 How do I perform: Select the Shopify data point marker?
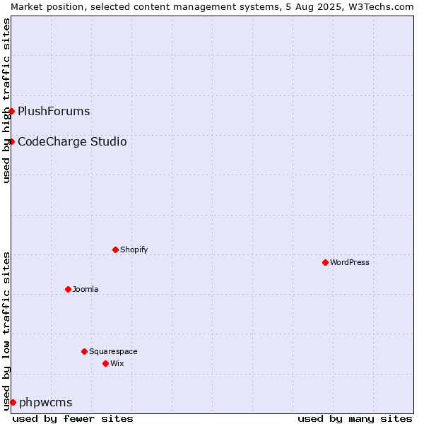click(x=115, y=250)
